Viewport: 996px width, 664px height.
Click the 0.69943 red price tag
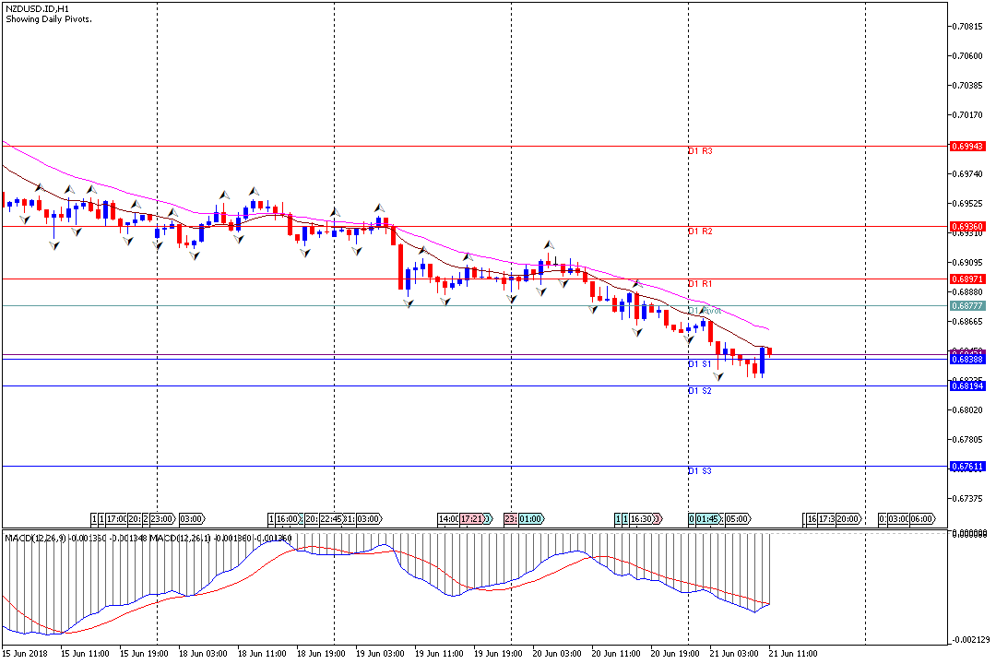pyautogui.click(x=967, y=146)
